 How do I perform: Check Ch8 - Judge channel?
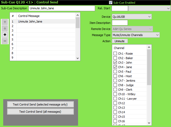point(115,85)
